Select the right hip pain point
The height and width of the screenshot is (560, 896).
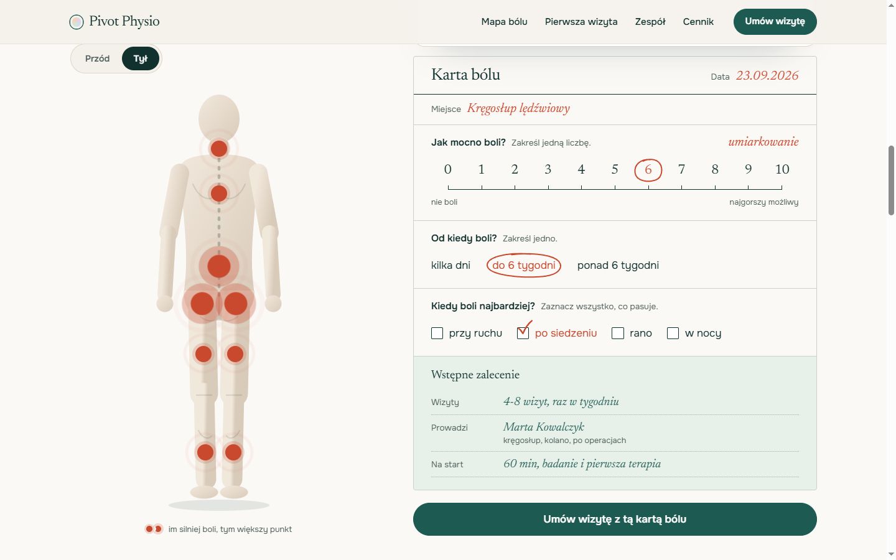coord(236,304)
